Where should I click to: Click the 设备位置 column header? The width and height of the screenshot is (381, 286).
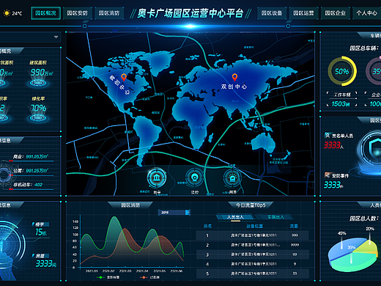[254, 226]
